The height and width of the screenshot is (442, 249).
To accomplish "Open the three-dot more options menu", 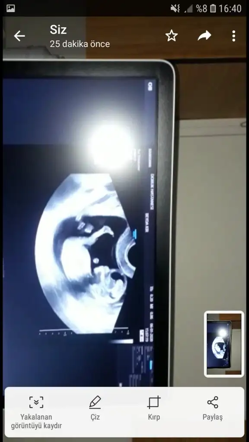I will (x=233, y=36).
